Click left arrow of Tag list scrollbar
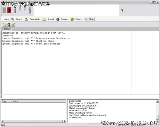 [3, 121]
